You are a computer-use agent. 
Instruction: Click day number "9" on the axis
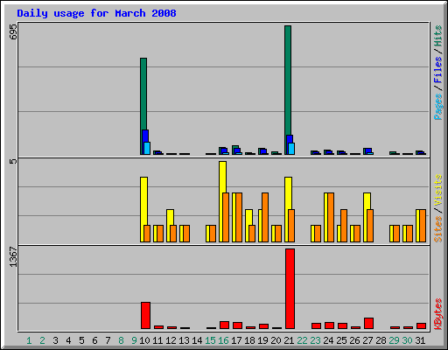[134, 340]
